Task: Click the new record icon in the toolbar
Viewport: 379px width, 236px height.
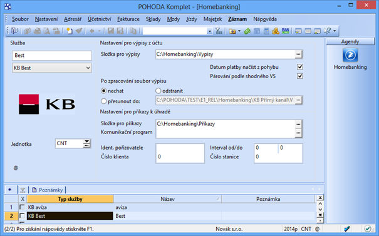Action: pos(70,31)
